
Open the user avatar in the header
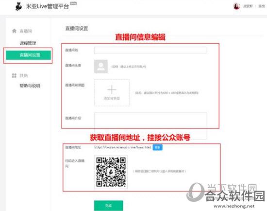(236, 6)
